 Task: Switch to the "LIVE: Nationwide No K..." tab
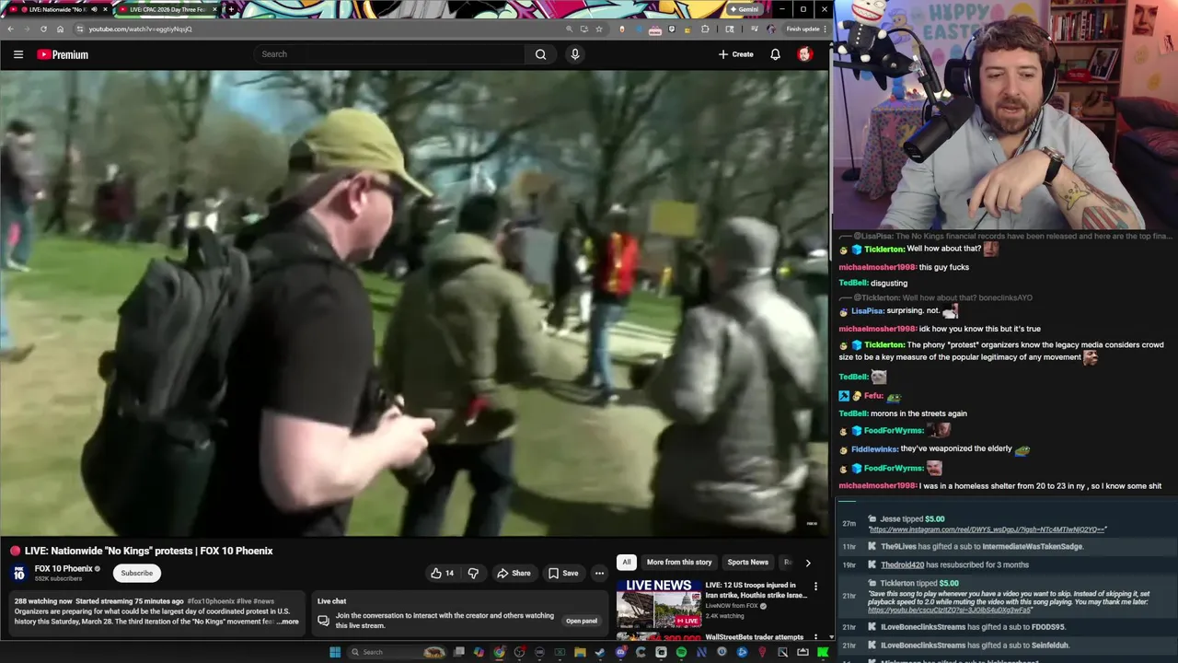click(x=55, y=9)
